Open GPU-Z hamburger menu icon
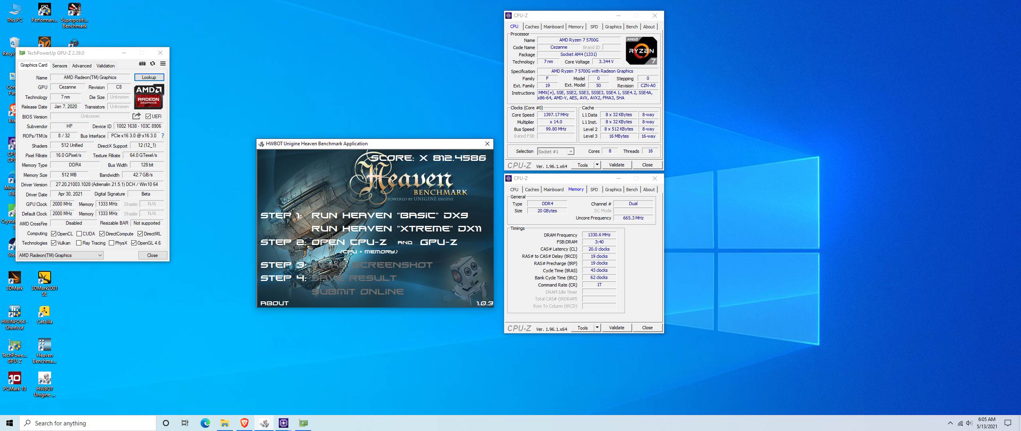 click(163, 63)
